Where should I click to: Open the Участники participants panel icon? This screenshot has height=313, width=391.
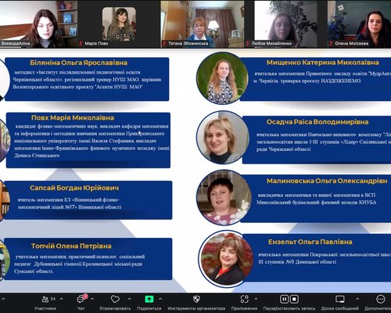45,299
